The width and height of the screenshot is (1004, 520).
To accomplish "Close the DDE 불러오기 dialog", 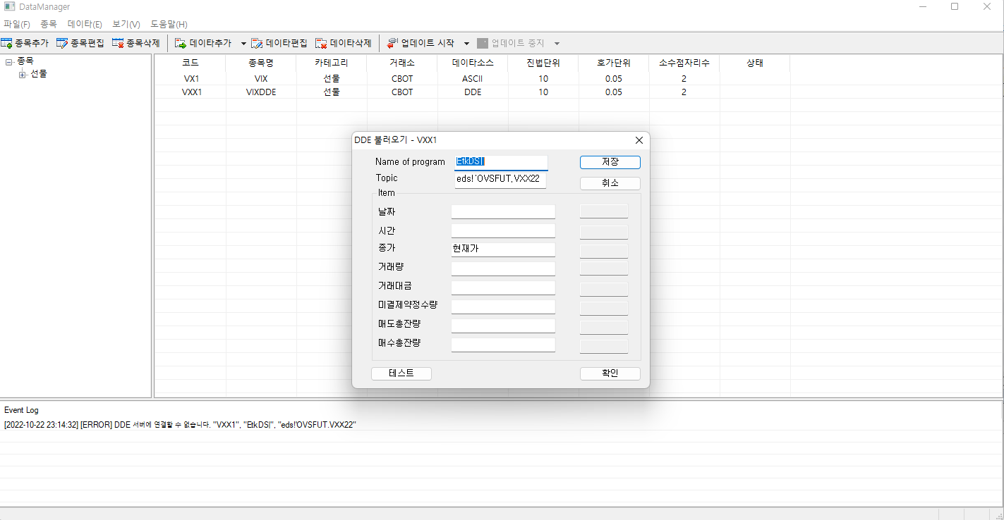I will [x=639, y=140].
